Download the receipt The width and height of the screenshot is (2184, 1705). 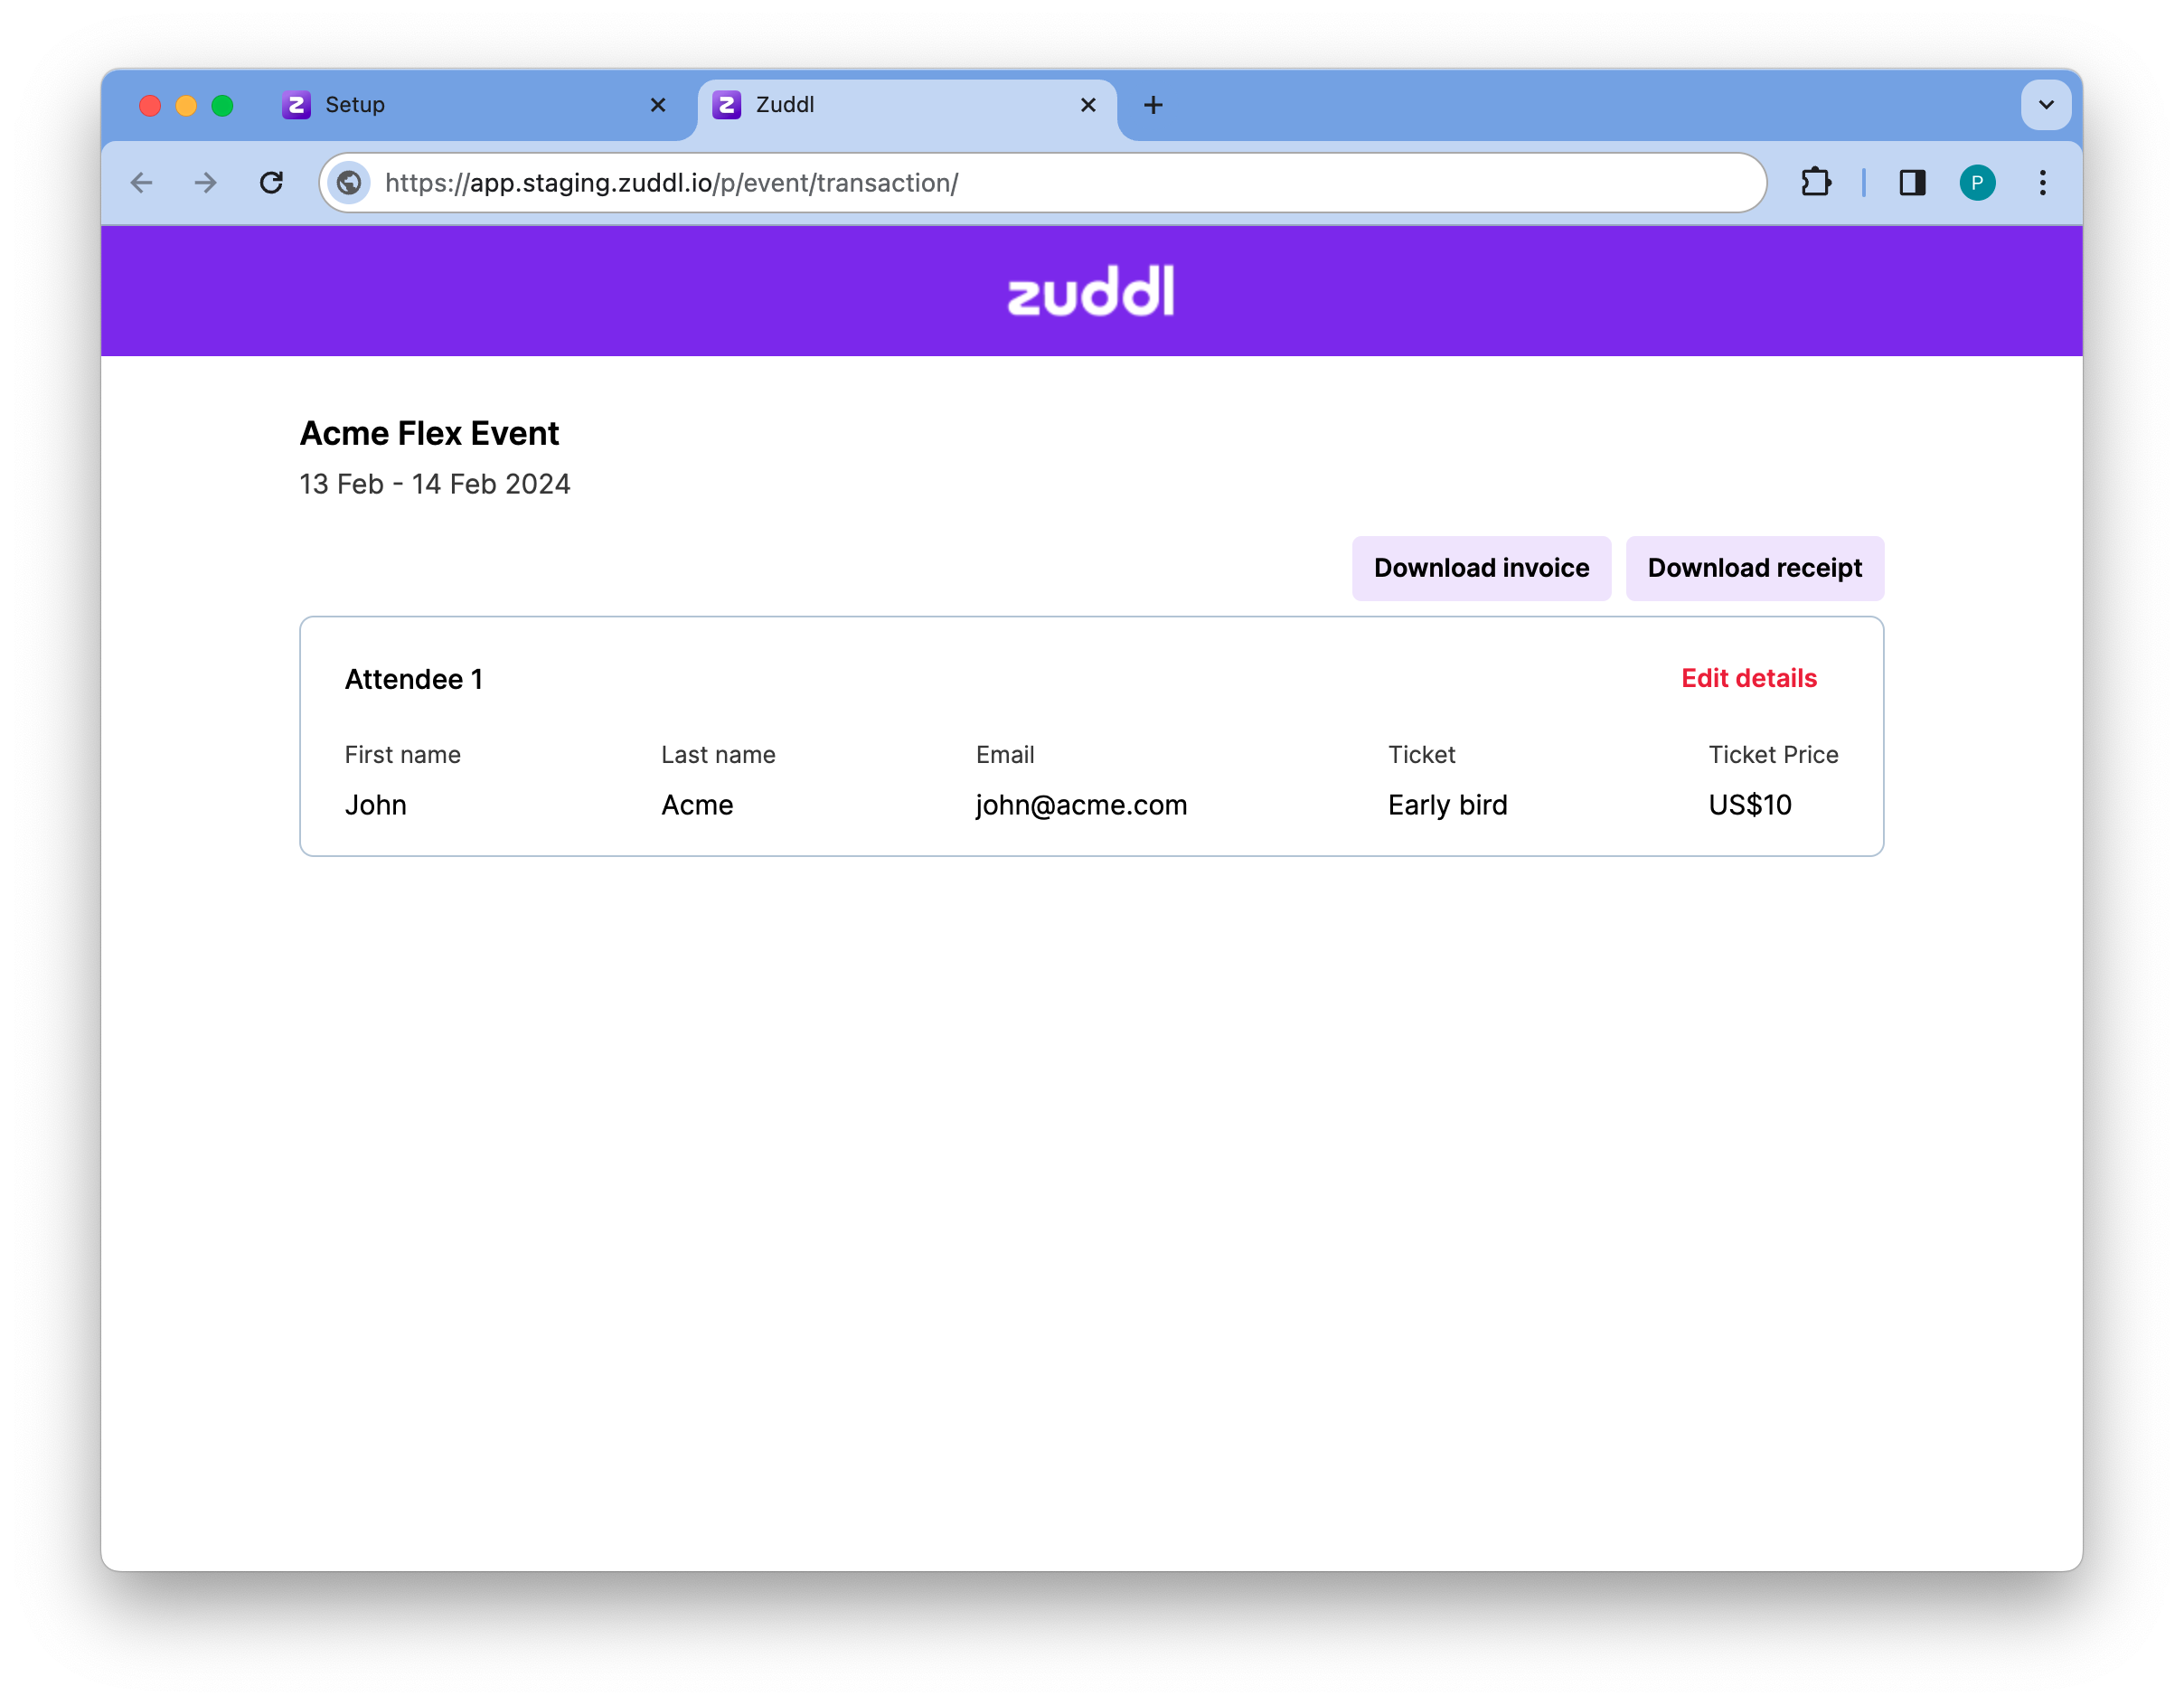[x=1754, y=568]
